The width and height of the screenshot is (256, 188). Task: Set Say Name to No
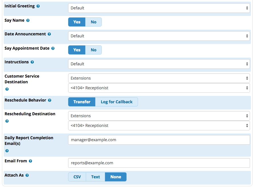[94, 22]
